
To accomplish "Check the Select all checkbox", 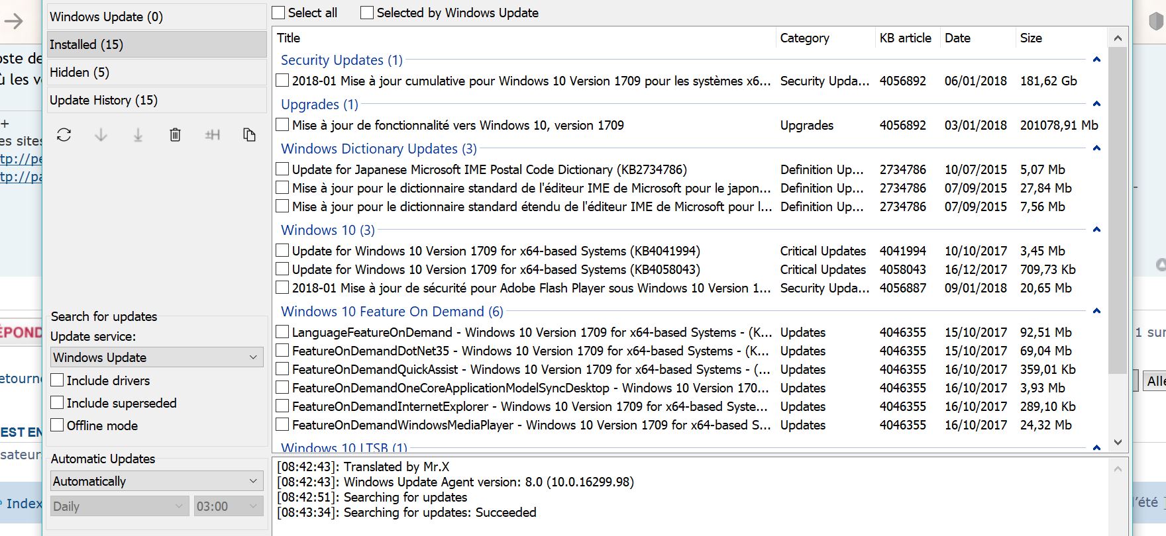I will click(279, 13).
